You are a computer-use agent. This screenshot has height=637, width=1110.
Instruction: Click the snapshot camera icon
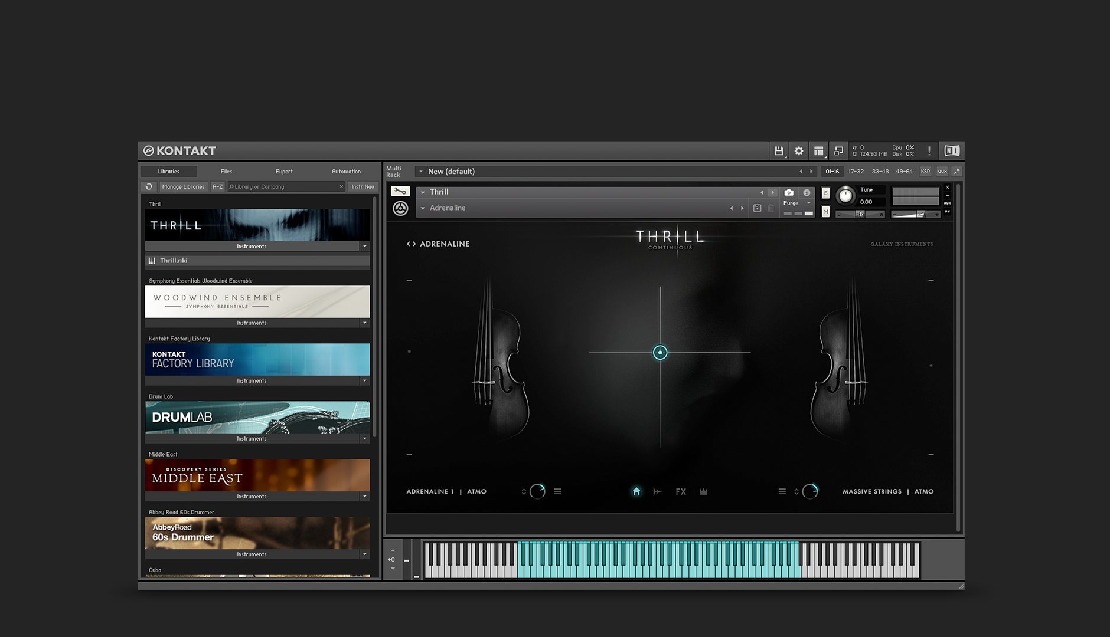[788, 192]
